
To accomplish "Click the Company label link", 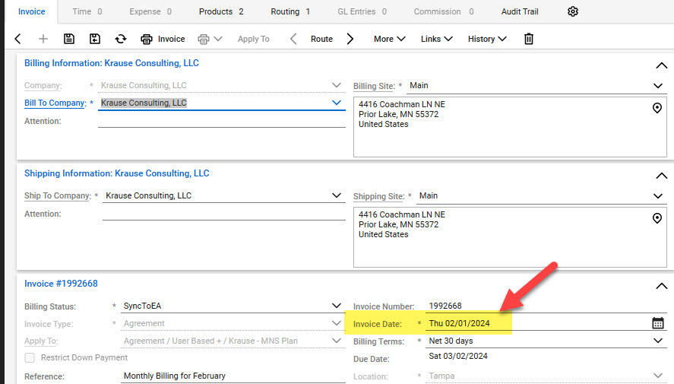I will coord(43,85).
